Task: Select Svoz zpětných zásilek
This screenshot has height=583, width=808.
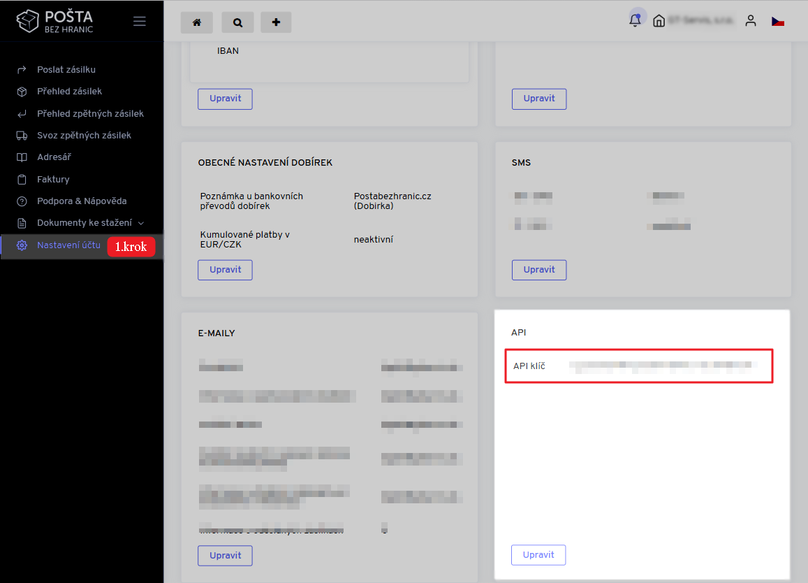Action: click(x=84, y=136)
